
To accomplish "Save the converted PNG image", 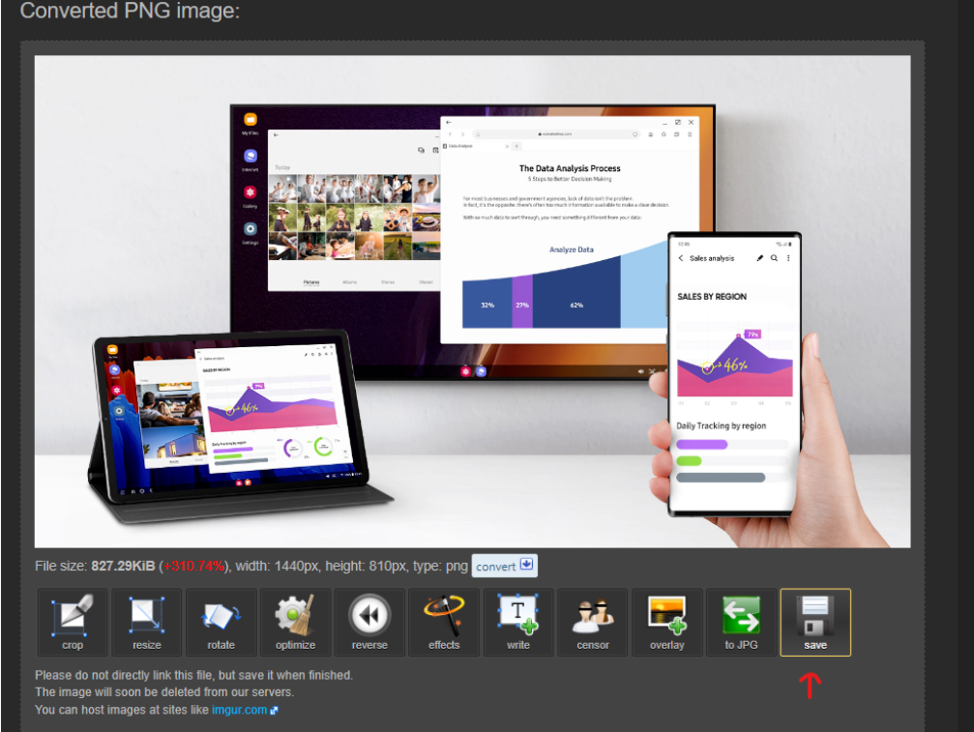I will coord(815,622).
